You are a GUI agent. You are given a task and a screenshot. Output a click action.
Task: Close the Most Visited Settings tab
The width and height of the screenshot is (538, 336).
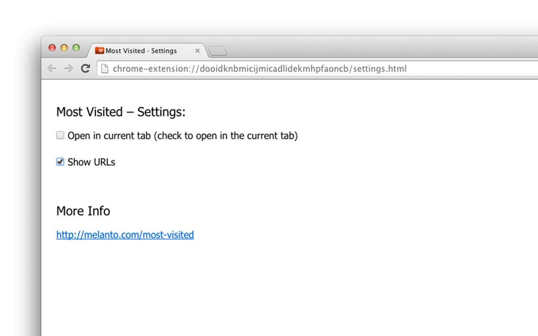197,51
